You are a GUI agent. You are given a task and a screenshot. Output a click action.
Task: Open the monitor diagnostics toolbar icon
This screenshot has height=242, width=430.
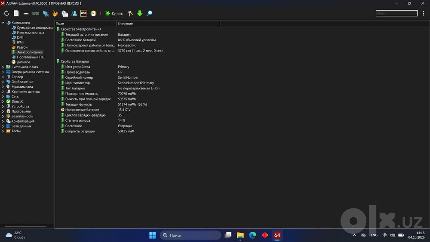[x=46, y=13]
